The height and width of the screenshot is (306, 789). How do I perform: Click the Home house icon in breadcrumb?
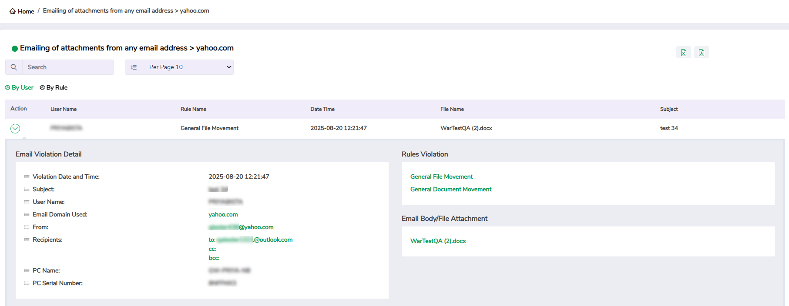[x=13, y=11]
